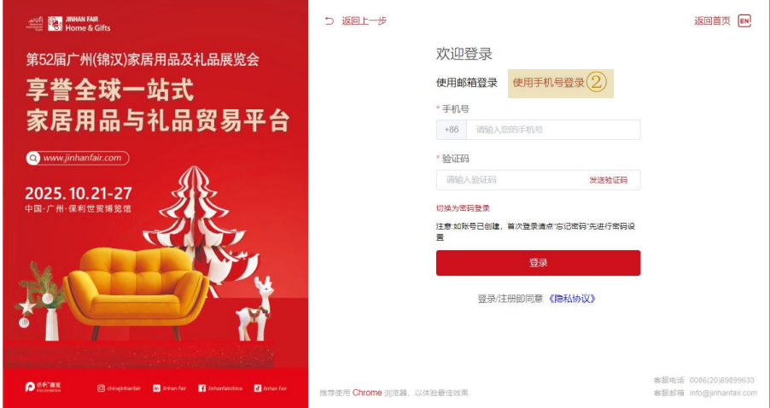
Task: Open the LinkedIn Jinhan Fair icon
Action: 157,388
